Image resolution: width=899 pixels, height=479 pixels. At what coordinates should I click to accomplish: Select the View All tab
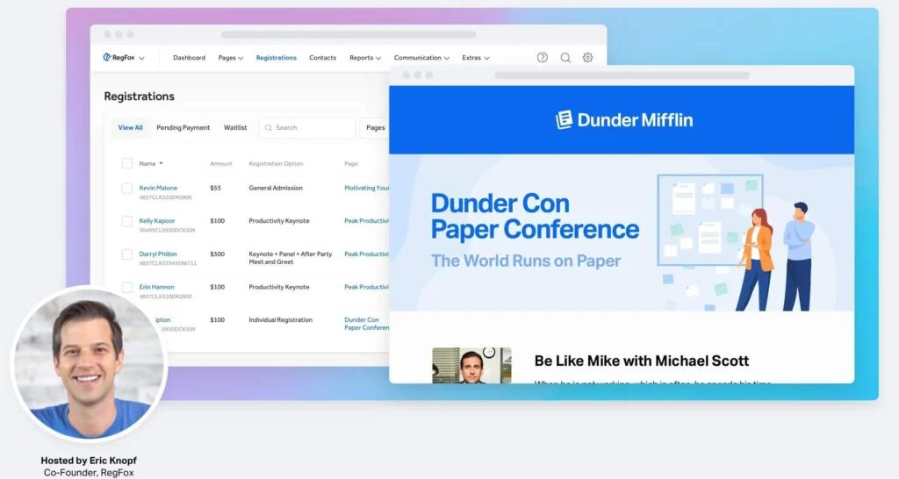point(130,128)
